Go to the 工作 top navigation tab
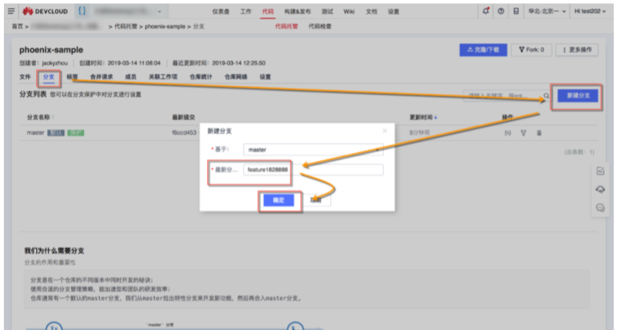This screenshot has width=617, height=330. click(x=246, y=12)
